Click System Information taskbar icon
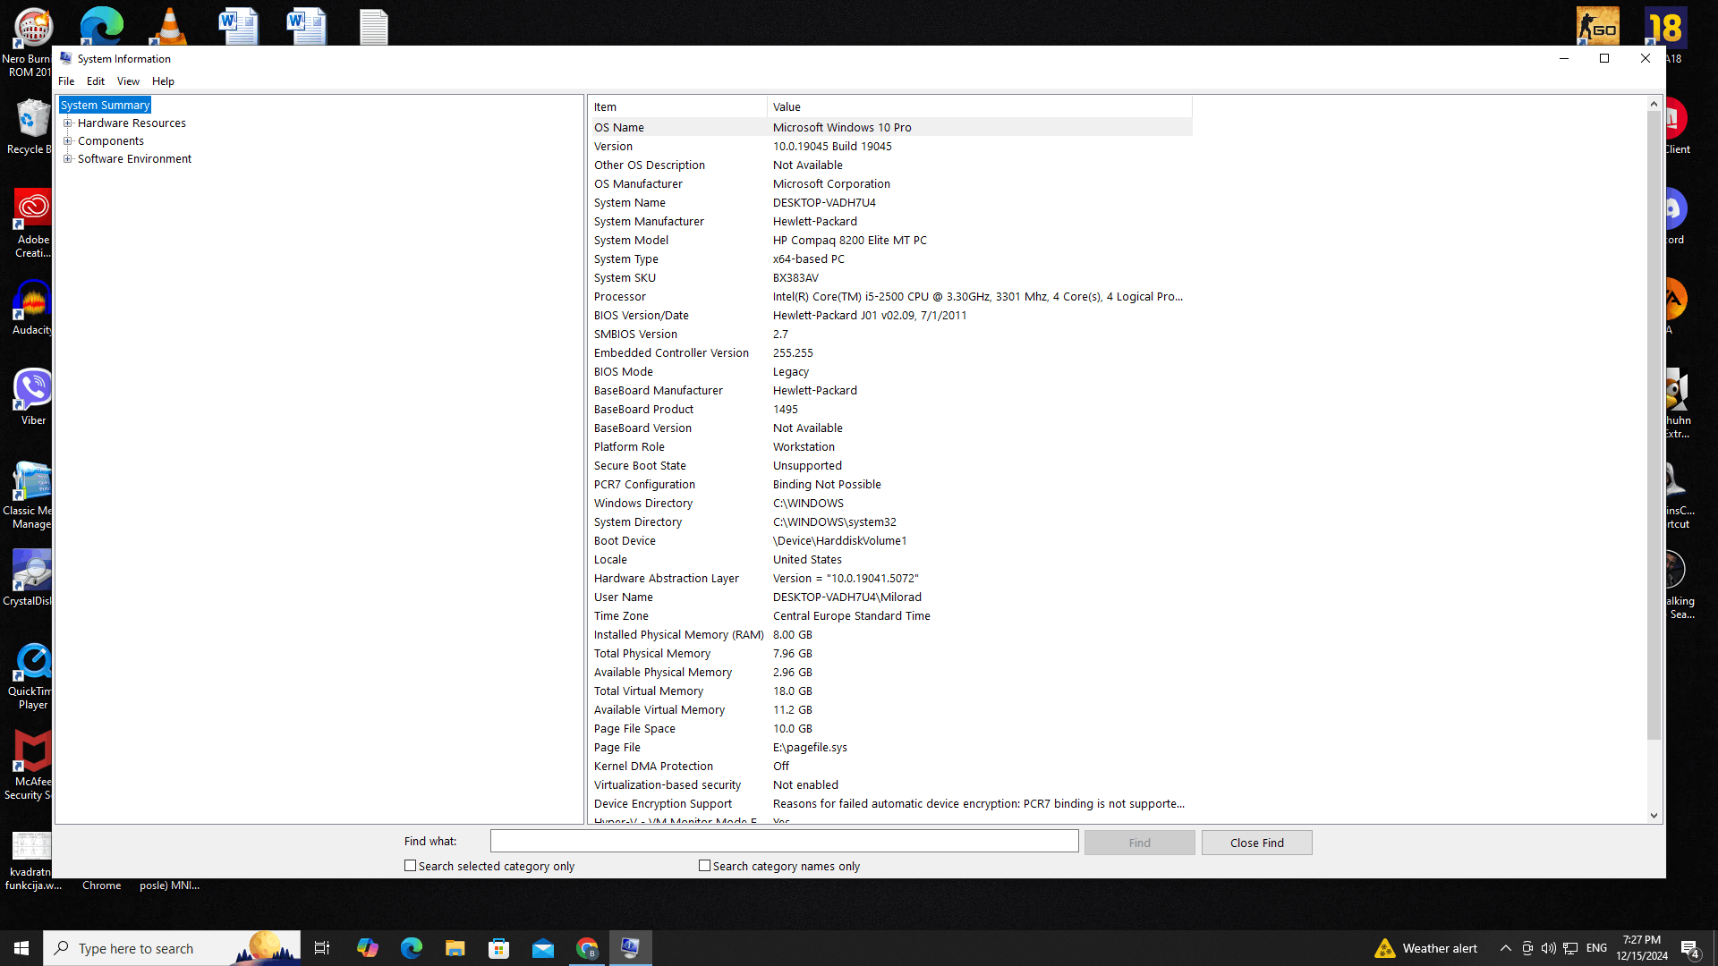Image resolution: width=1718 pixels, height=966 pixels. (631, 948)
